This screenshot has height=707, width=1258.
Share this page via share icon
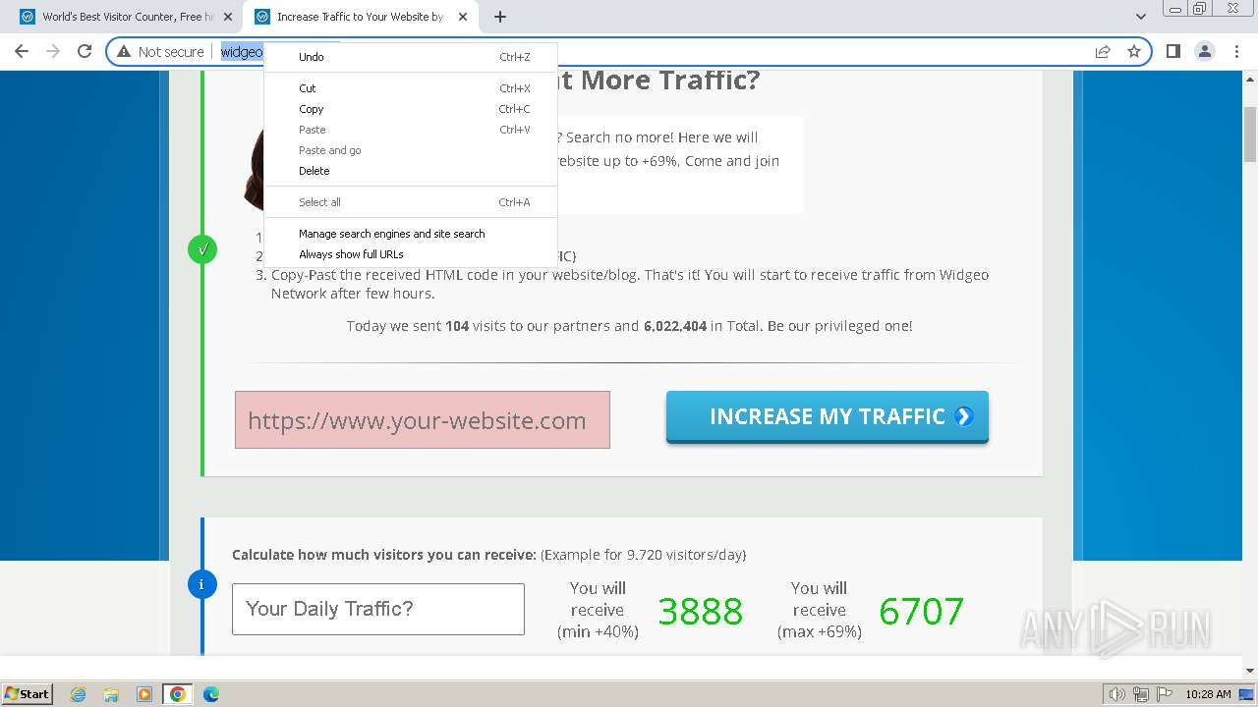click(x=1103, y=52)
